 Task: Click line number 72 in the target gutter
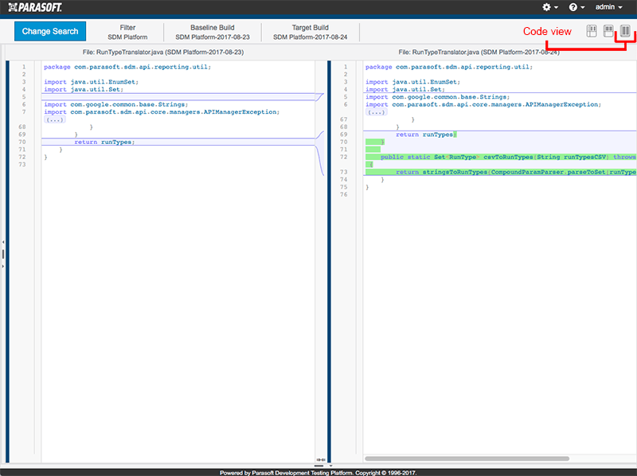[344, 157]
